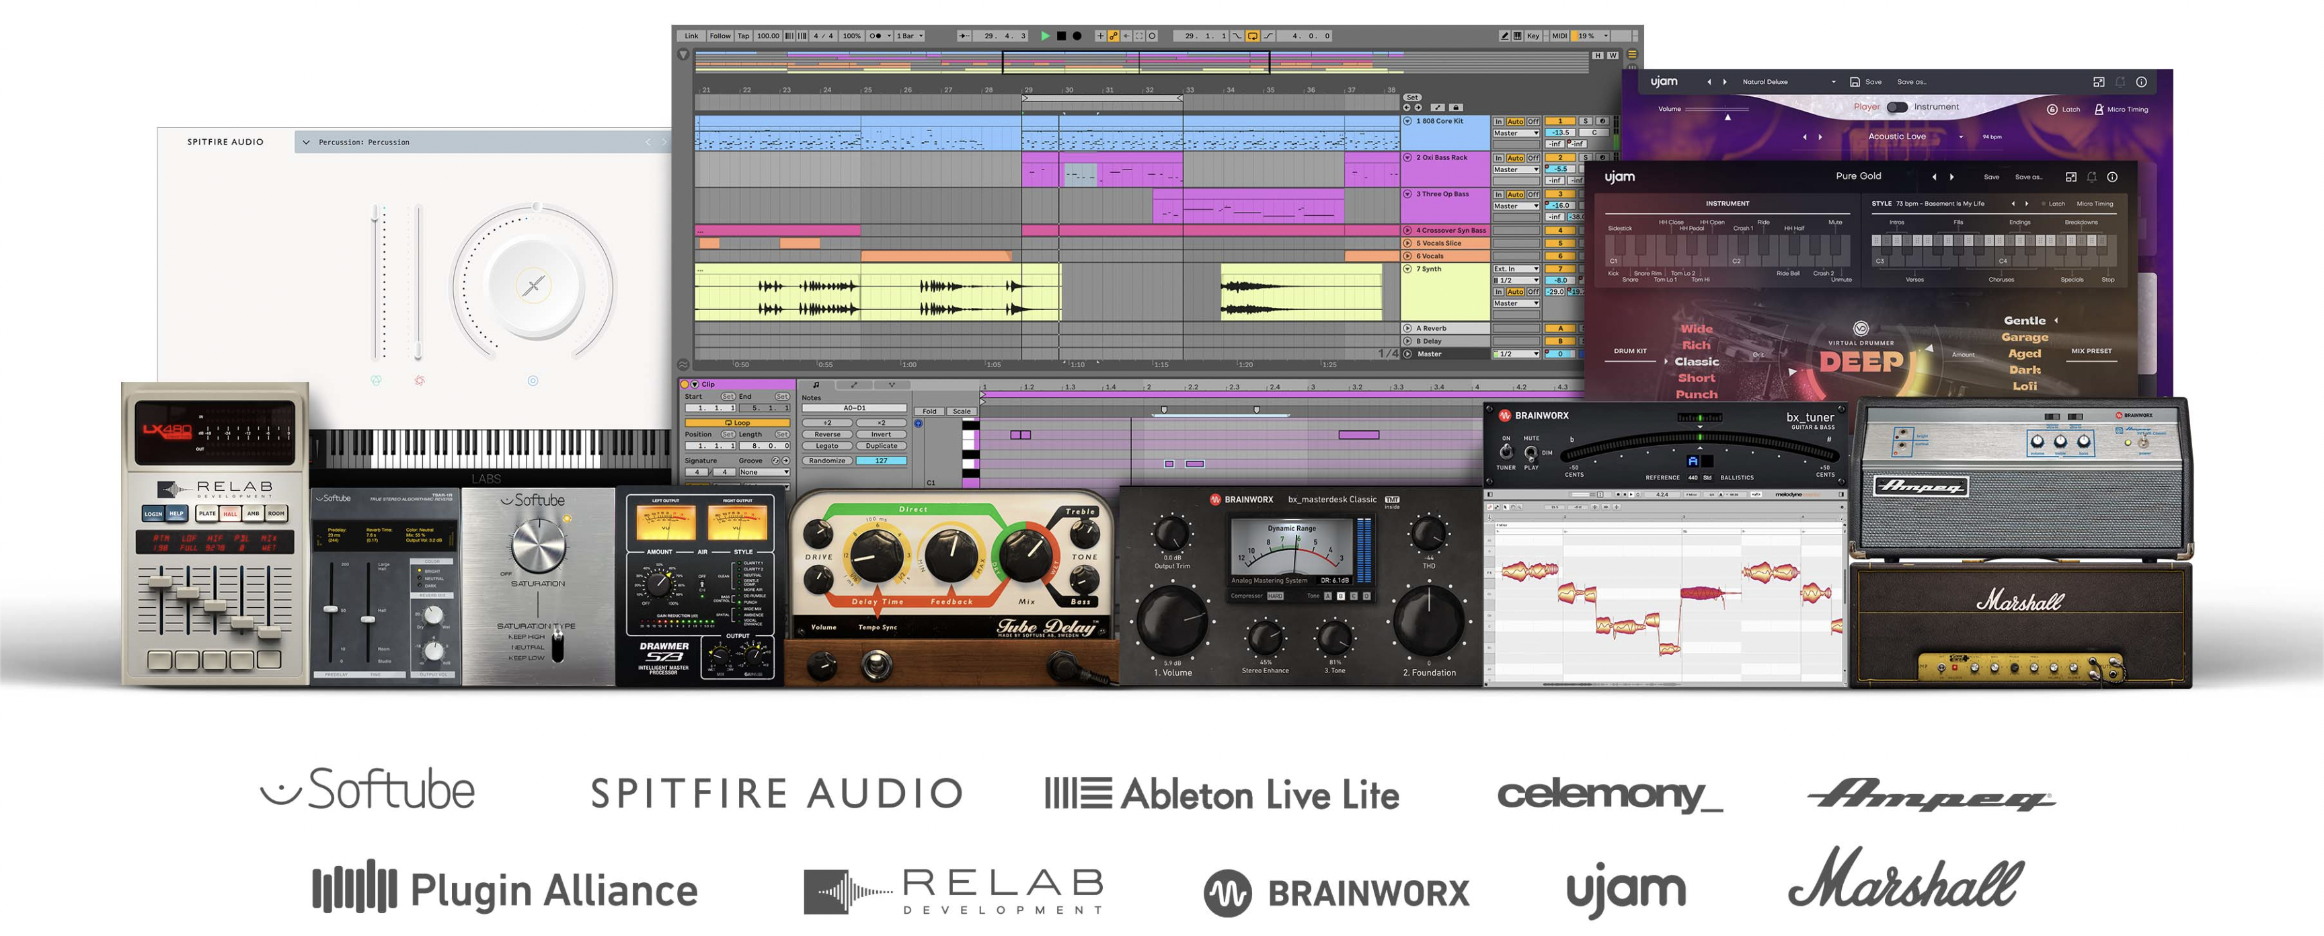Click the ujam Natural Deluxe info icon
The height and width of the screenshot is (936, 2324).
tap(2141, 82)
